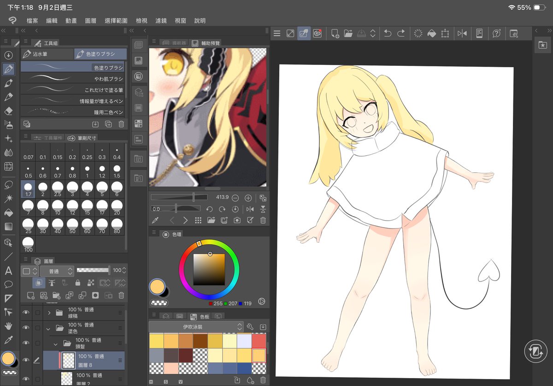
Task: Pick the dark brown swatch in color set
Action: 200,340
